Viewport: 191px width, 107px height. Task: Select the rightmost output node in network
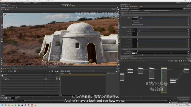186,70
